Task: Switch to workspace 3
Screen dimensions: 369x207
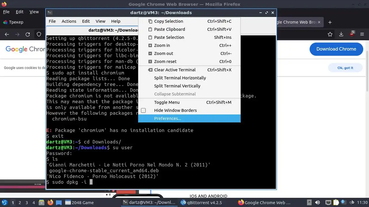Action: point(27,203)
